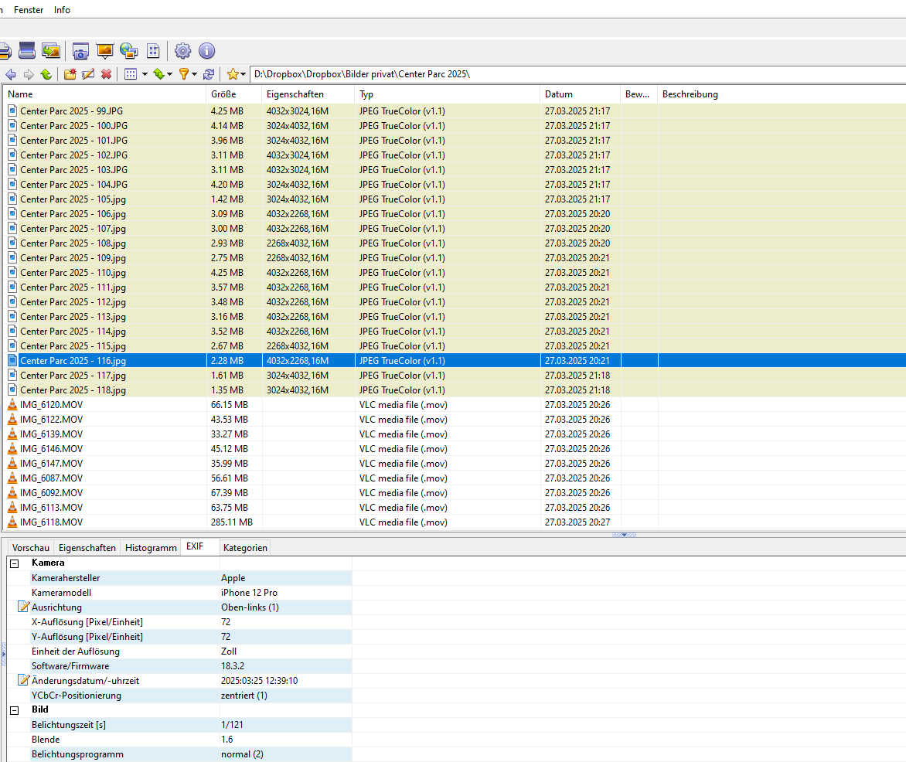The height and width of the screenshot is (762, 906).
Task: Click the Kamerahersteller value Apple
Action: [233, 578]
